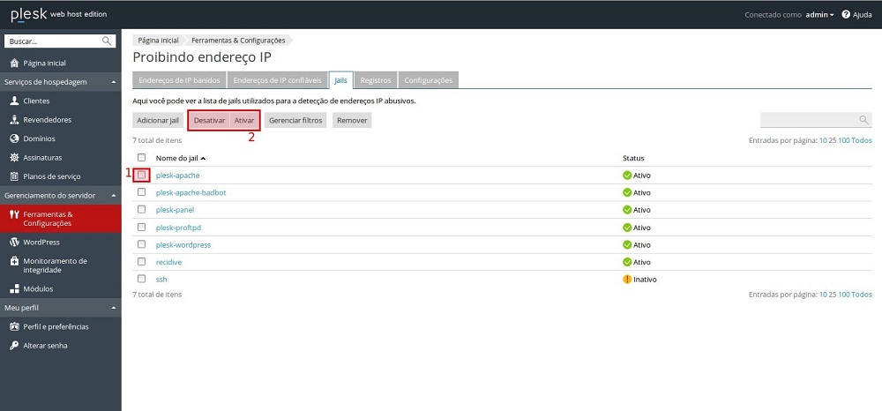The image size is (882, 411).
Task: Open the plesk-wordpress jail link
Action: (x=183, y=244)
